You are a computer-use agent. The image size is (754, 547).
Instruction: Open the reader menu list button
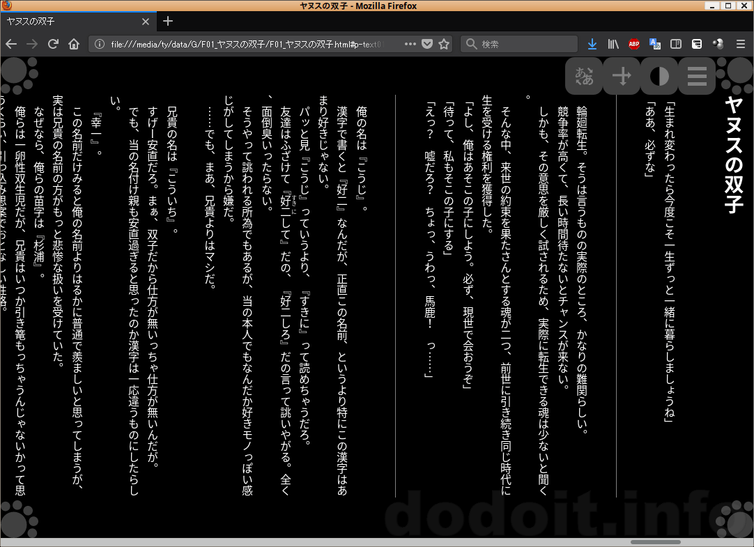[697, 76]
